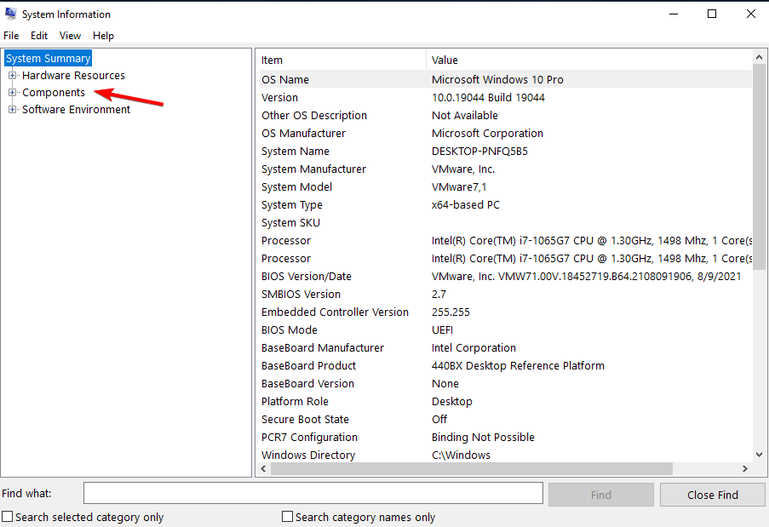Select the Secure Boot State row

506,420
